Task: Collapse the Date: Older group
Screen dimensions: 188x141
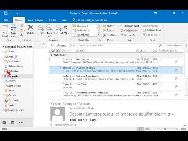Action: coord(51,55)
